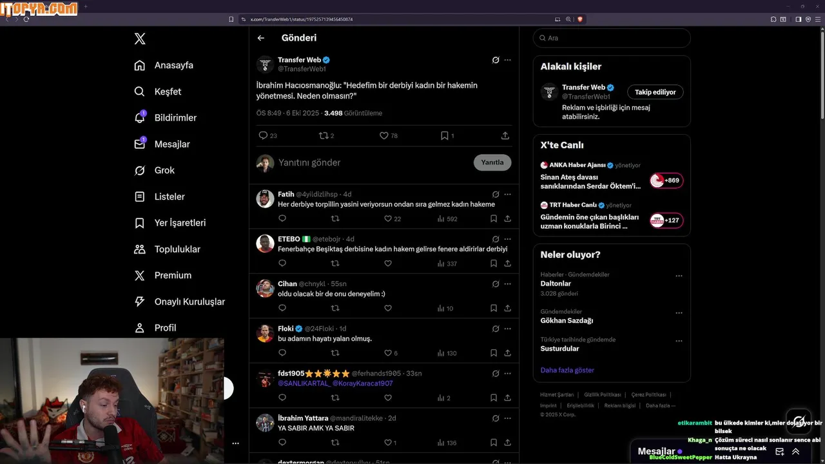Viewport: 825px width, 464px height.
Task: Click Daha fazla göster link
Action: 567,370
